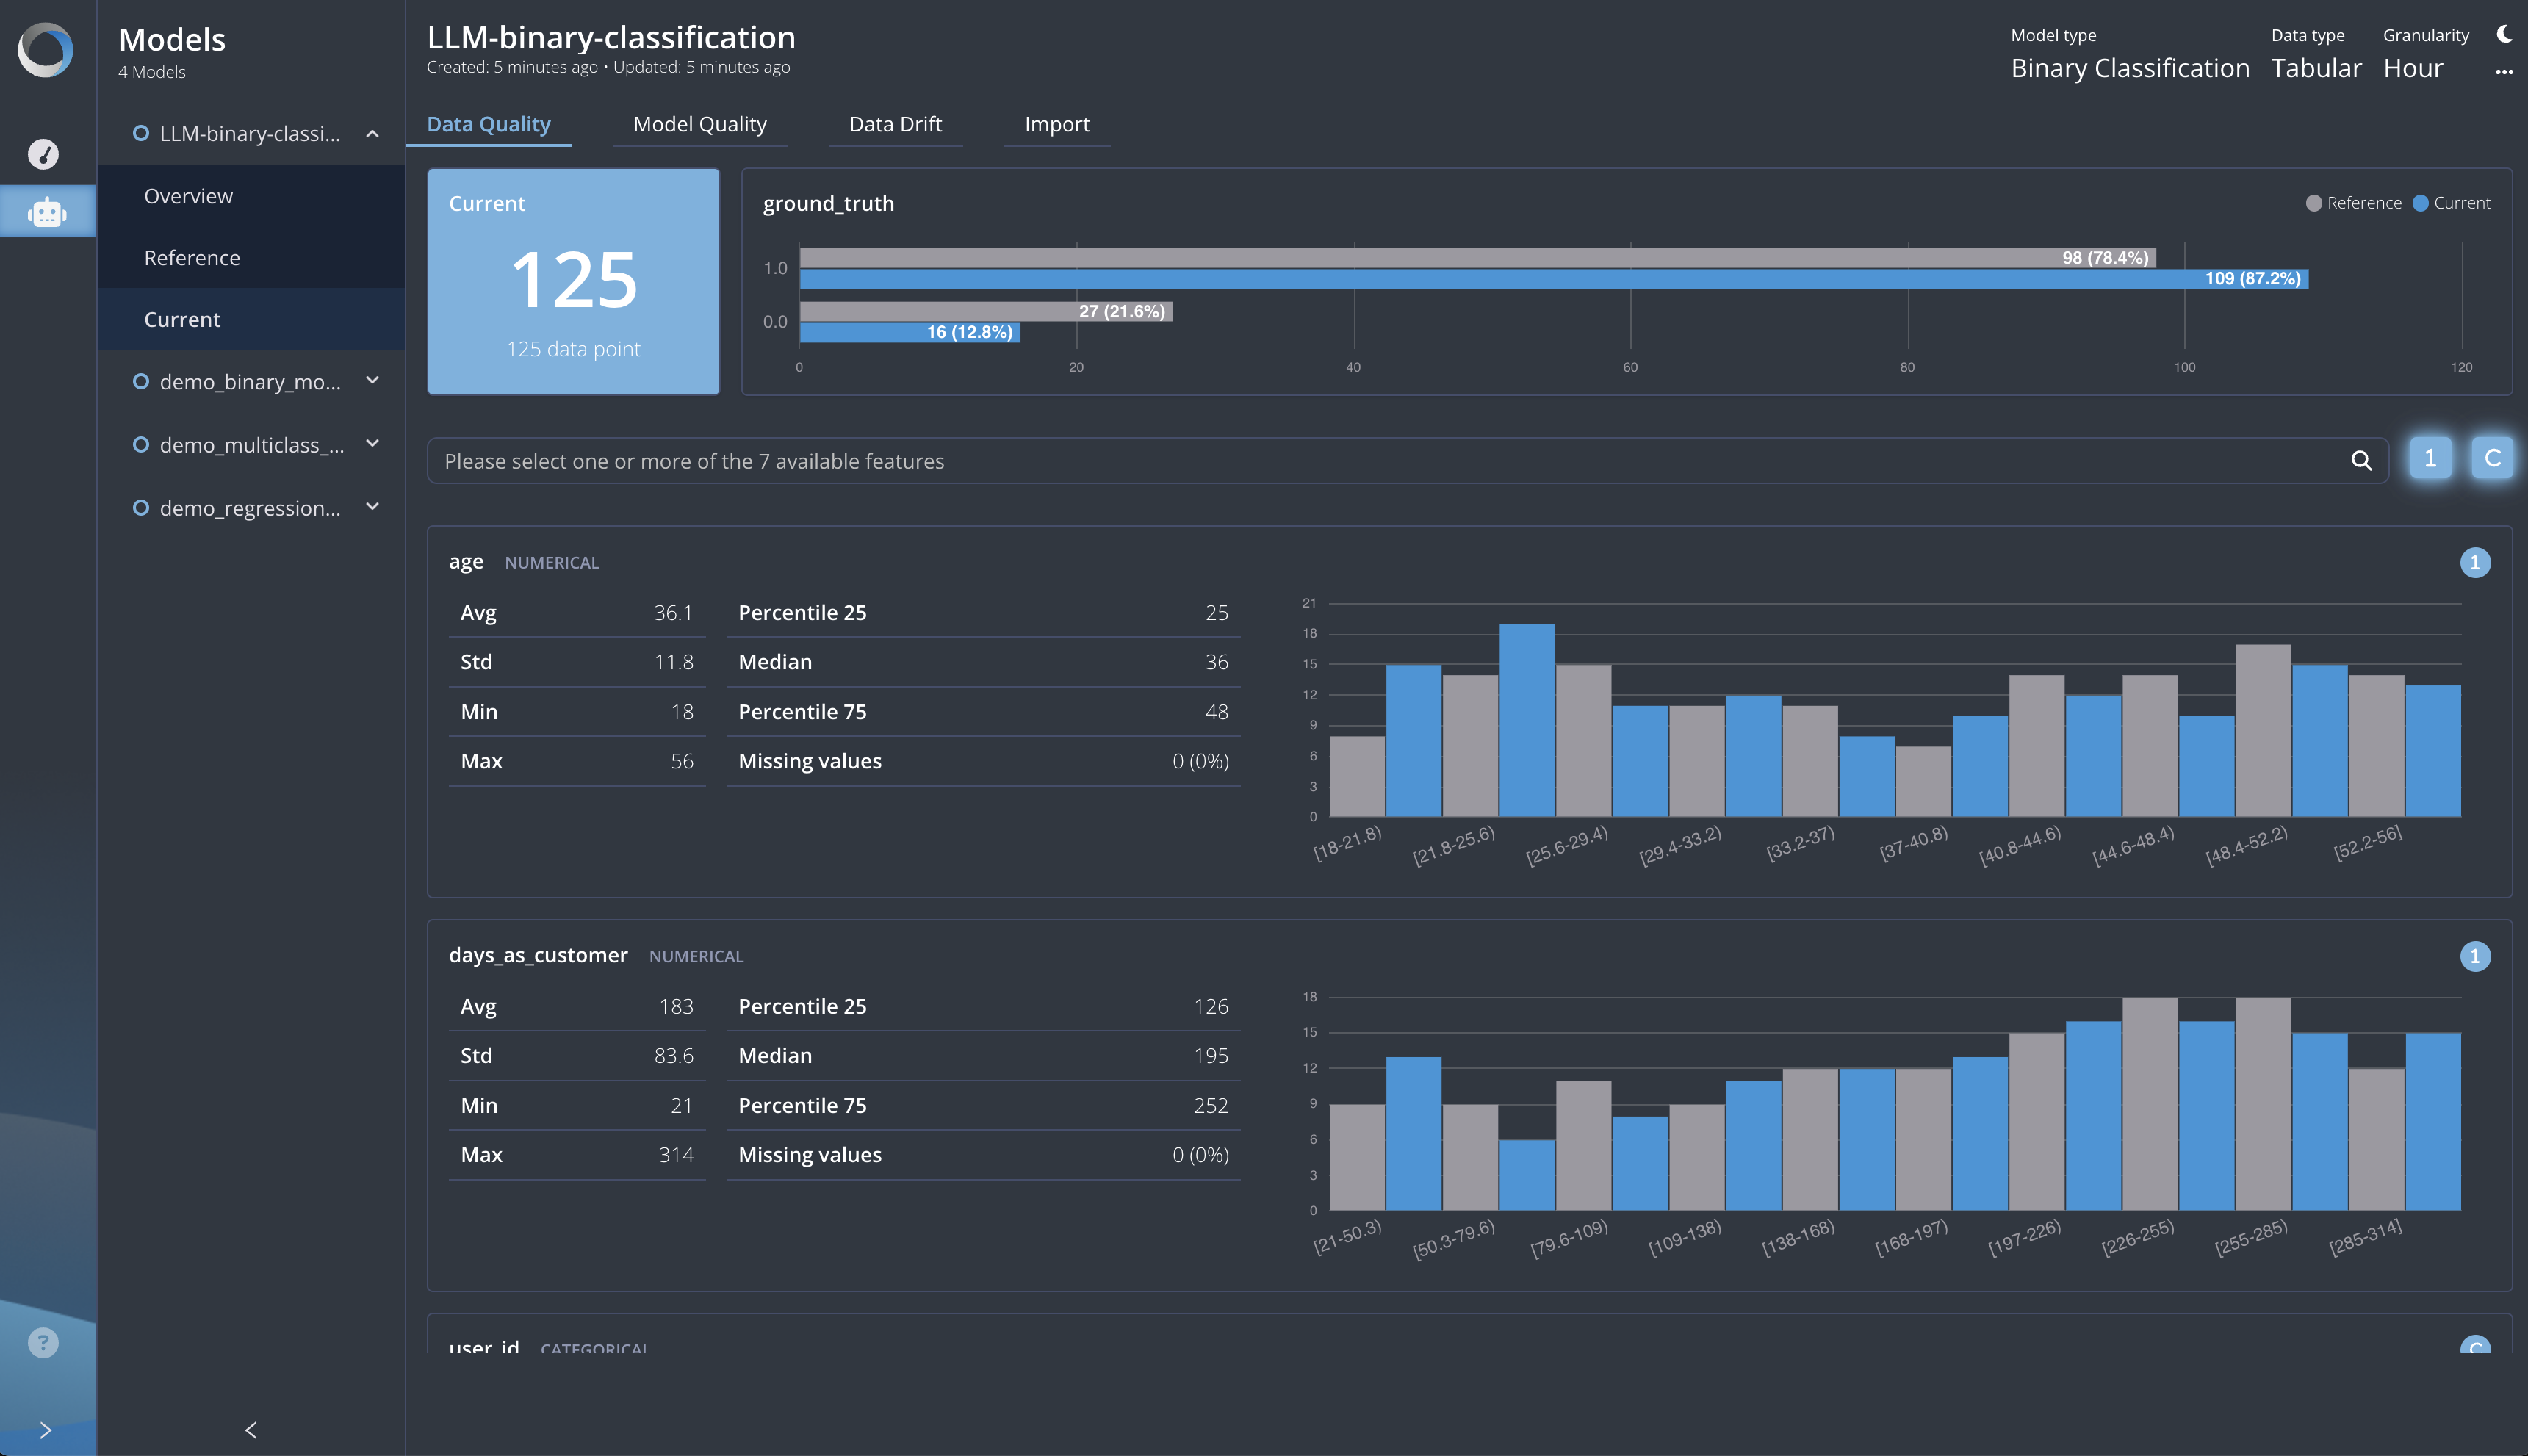2528x1456 pixels.
Task: Collapse the Models panel with left arrow
Action: point(251,1430)
